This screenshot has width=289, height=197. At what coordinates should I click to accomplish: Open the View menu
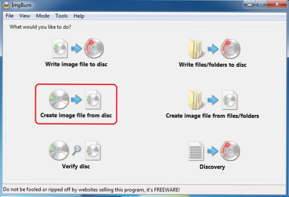pos(25,16)
